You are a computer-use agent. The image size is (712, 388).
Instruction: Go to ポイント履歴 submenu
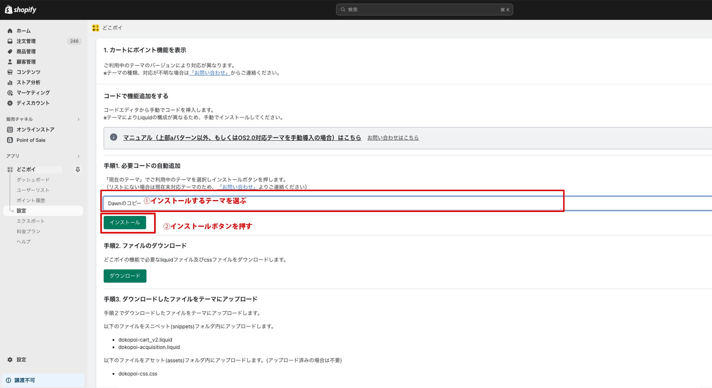click(x=31, y=200)
